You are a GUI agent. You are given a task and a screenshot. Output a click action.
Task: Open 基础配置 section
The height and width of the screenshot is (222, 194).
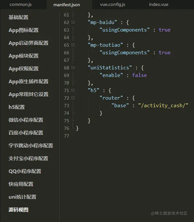[x=18, y=17]
